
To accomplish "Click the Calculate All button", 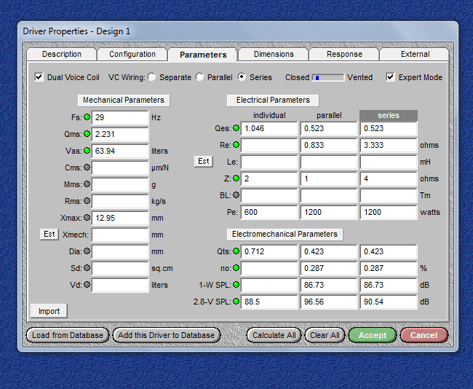I will tap(274, 335).
